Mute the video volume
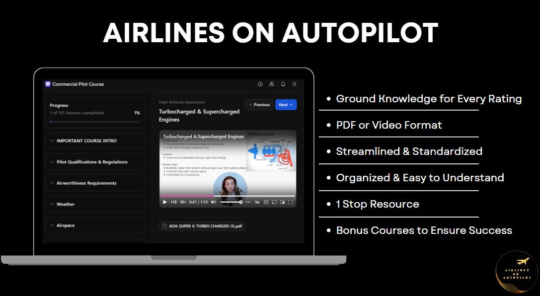This screenshot has width=540, height=296. (x=214, y=202)
